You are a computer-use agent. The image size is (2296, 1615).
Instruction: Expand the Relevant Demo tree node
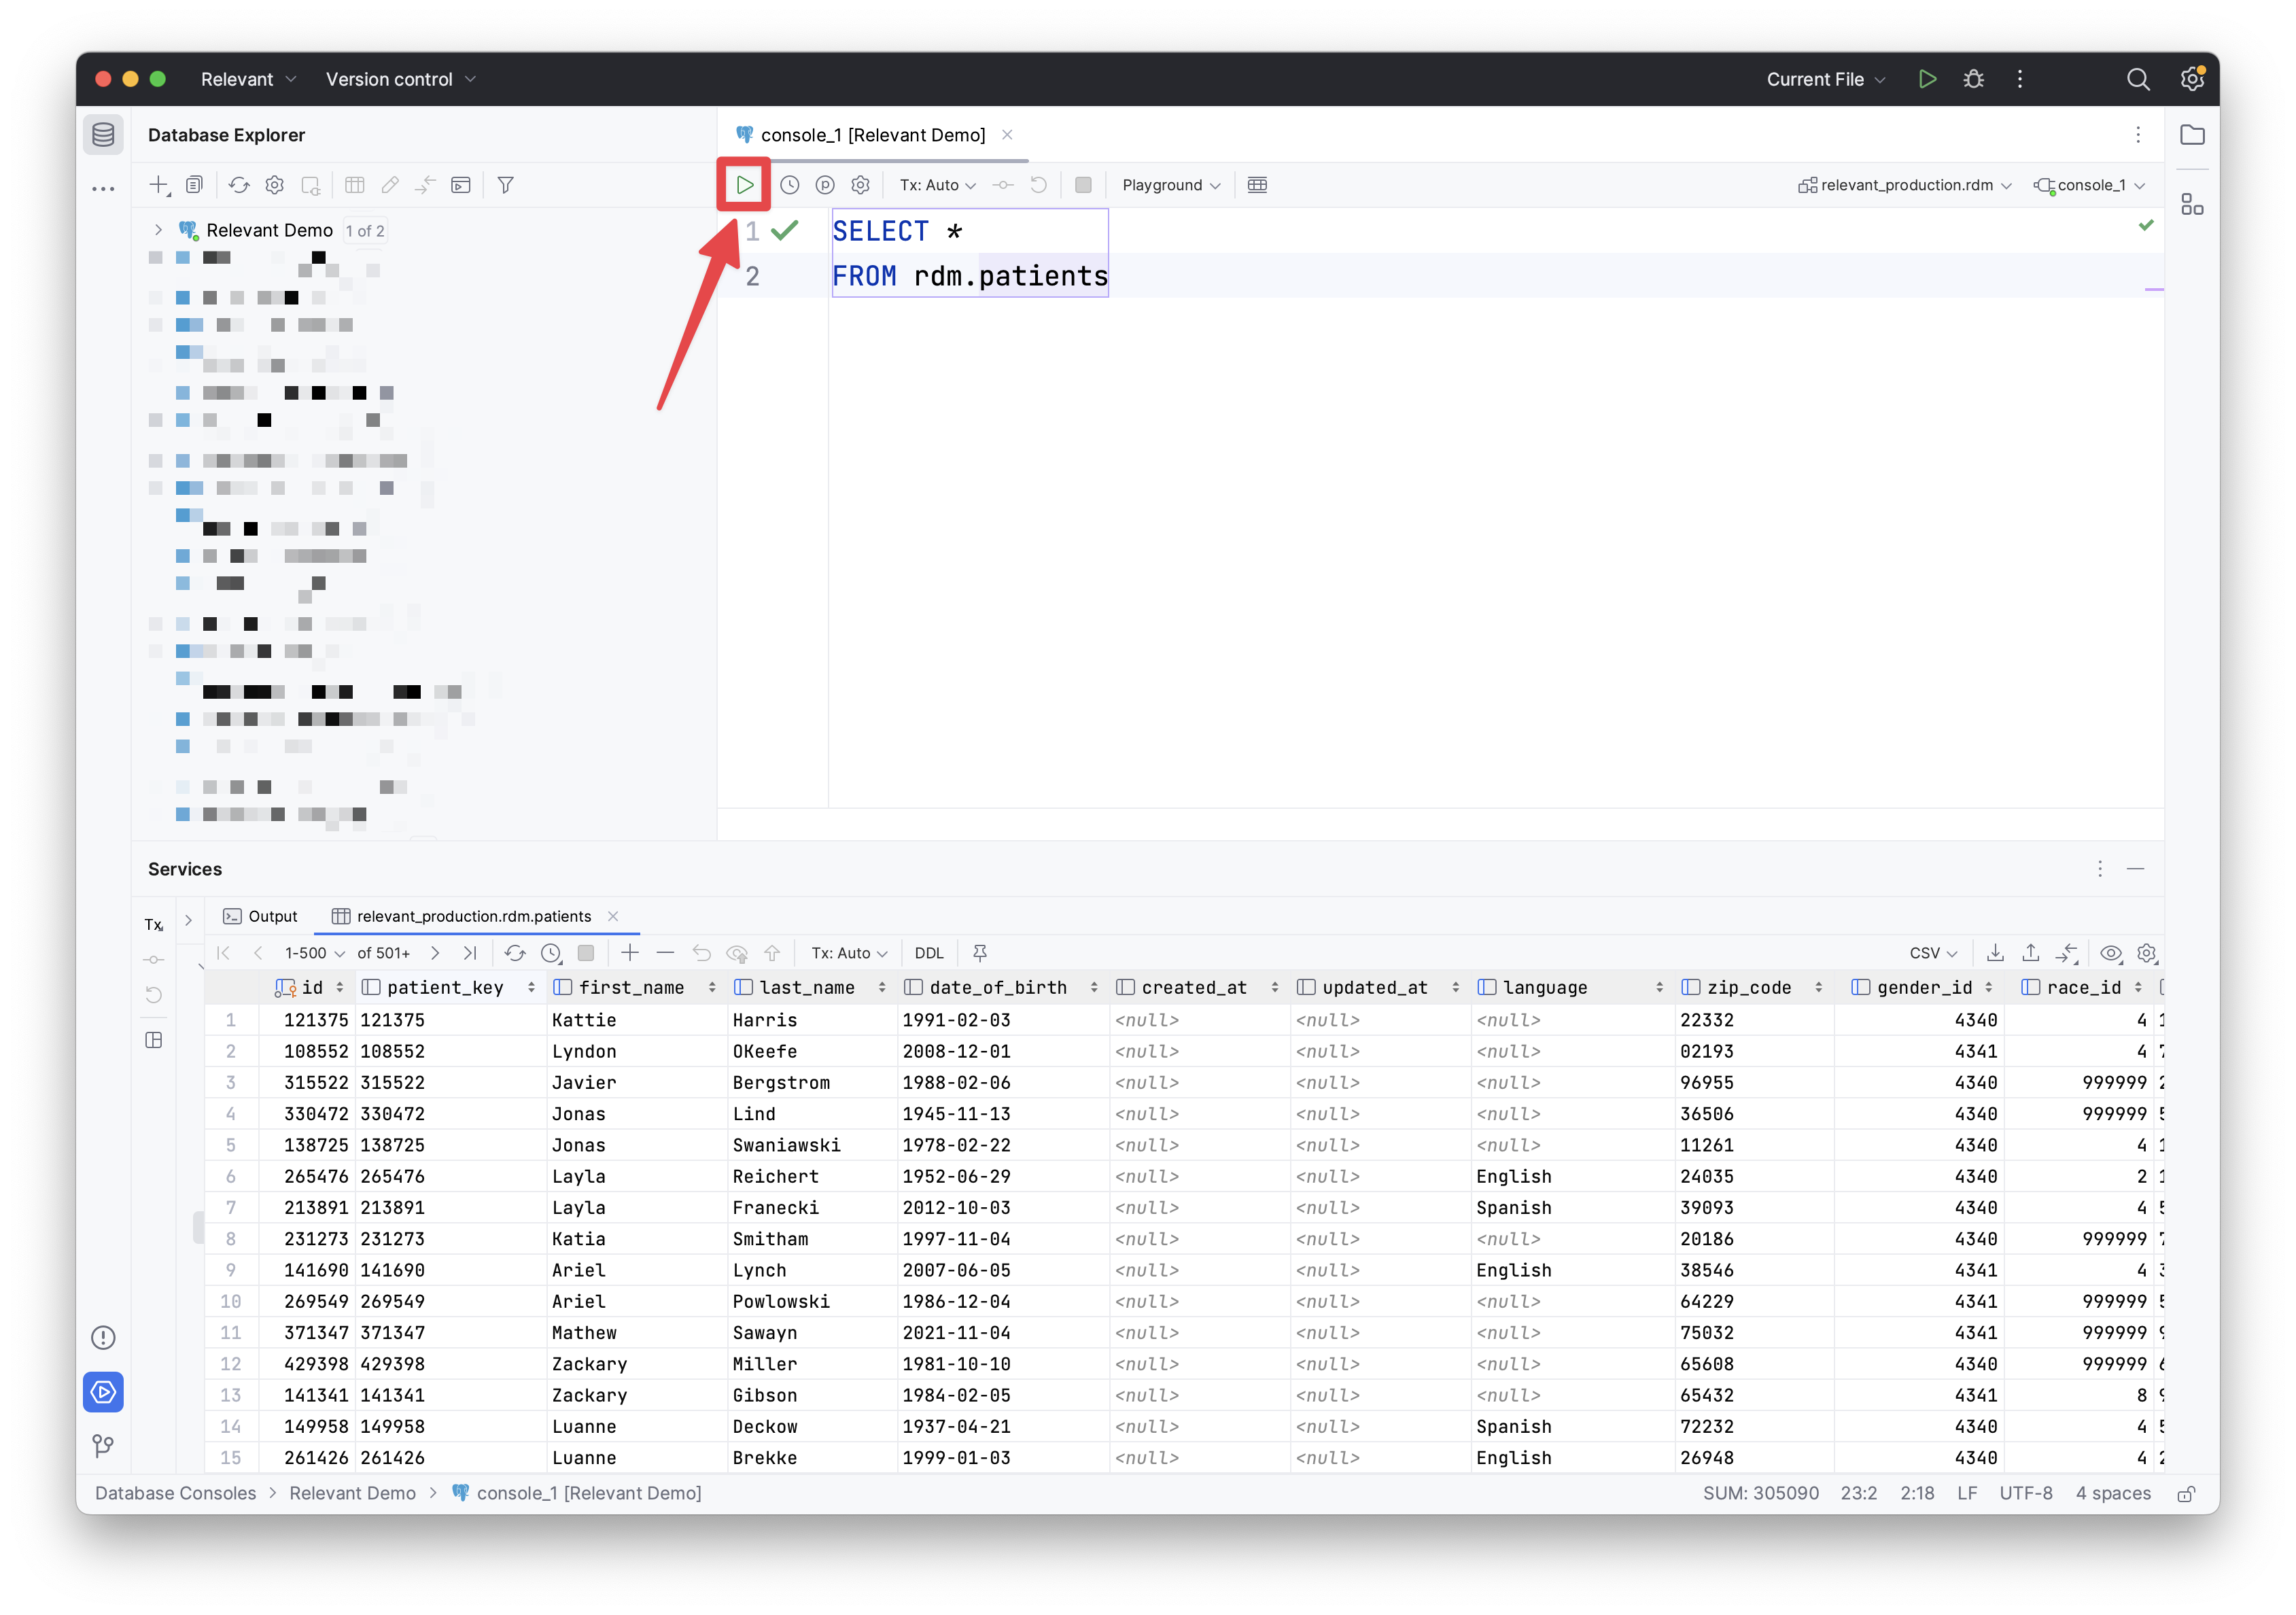[158, 230]
